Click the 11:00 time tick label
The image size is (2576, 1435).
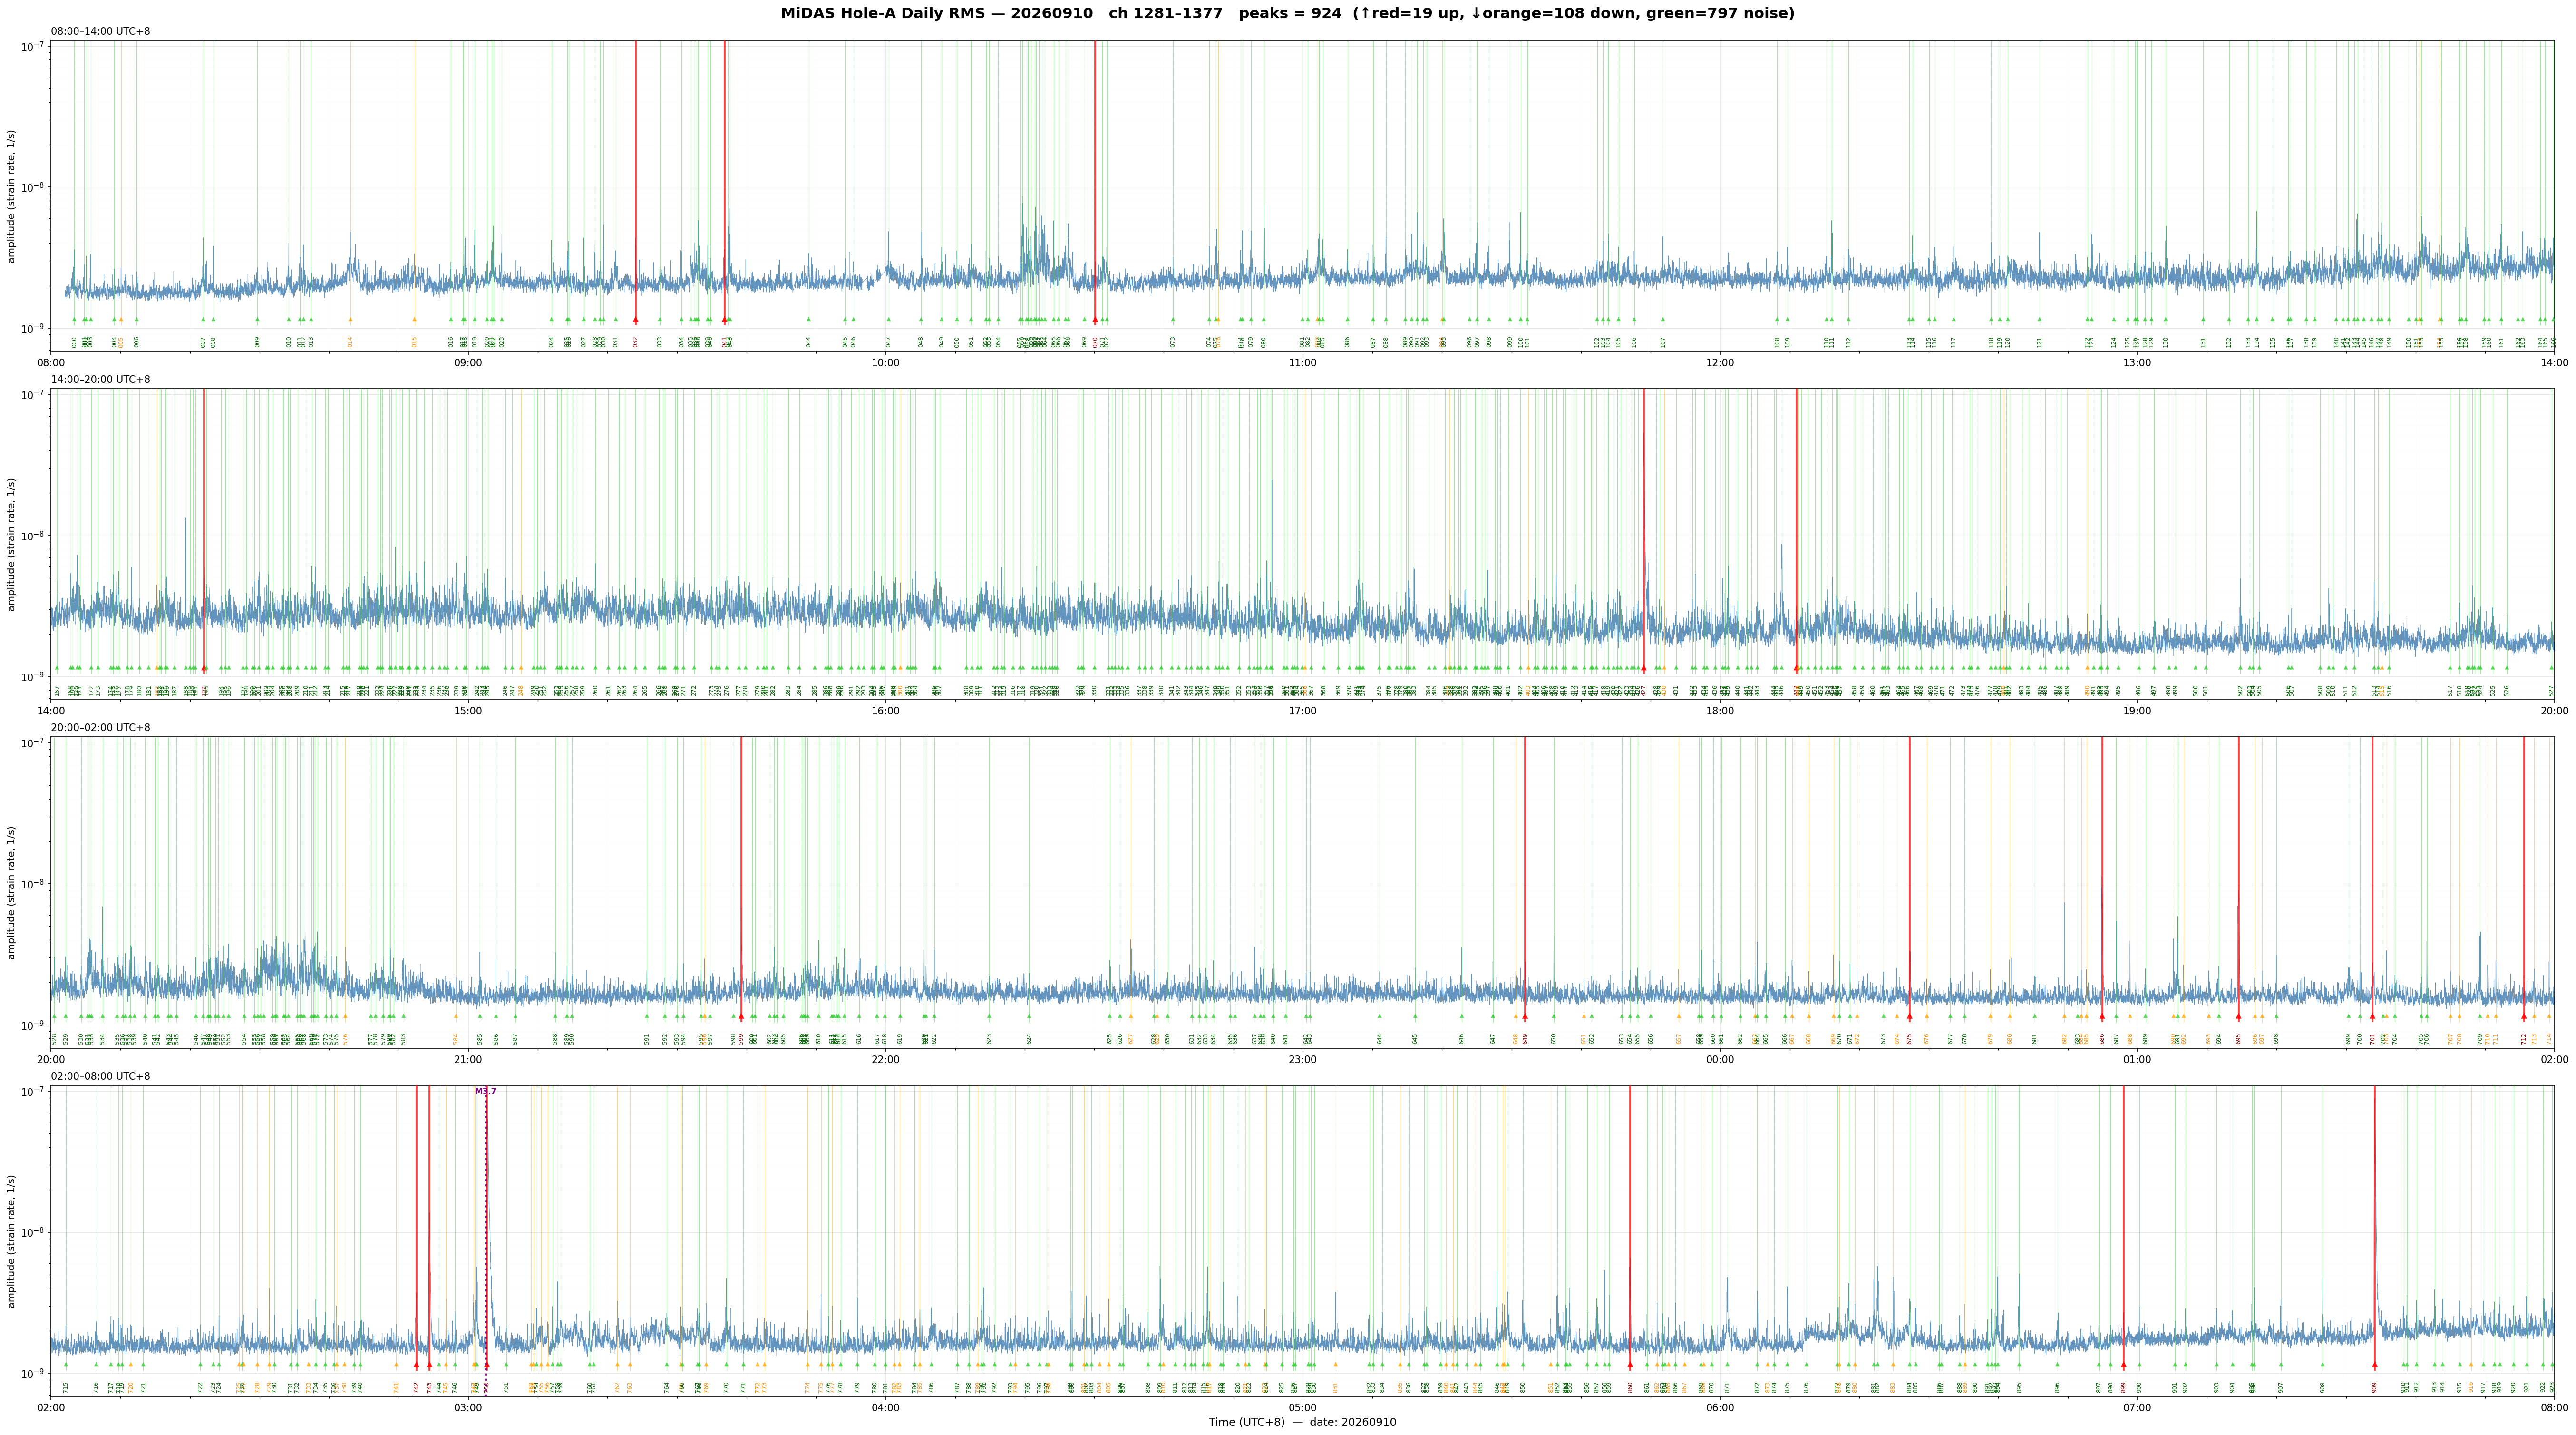(1302, 363)
